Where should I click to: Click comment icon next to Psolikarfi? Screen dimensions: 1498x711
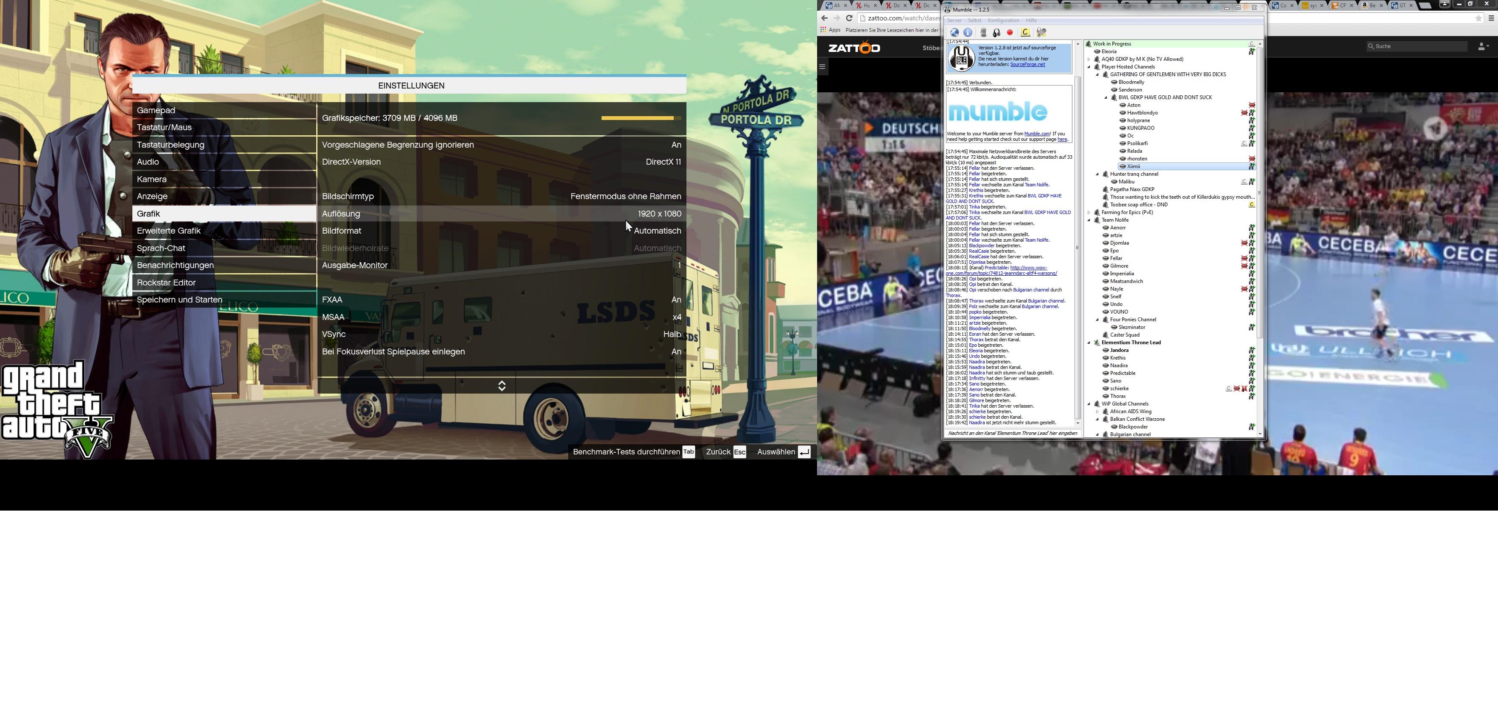point(1244,143)
